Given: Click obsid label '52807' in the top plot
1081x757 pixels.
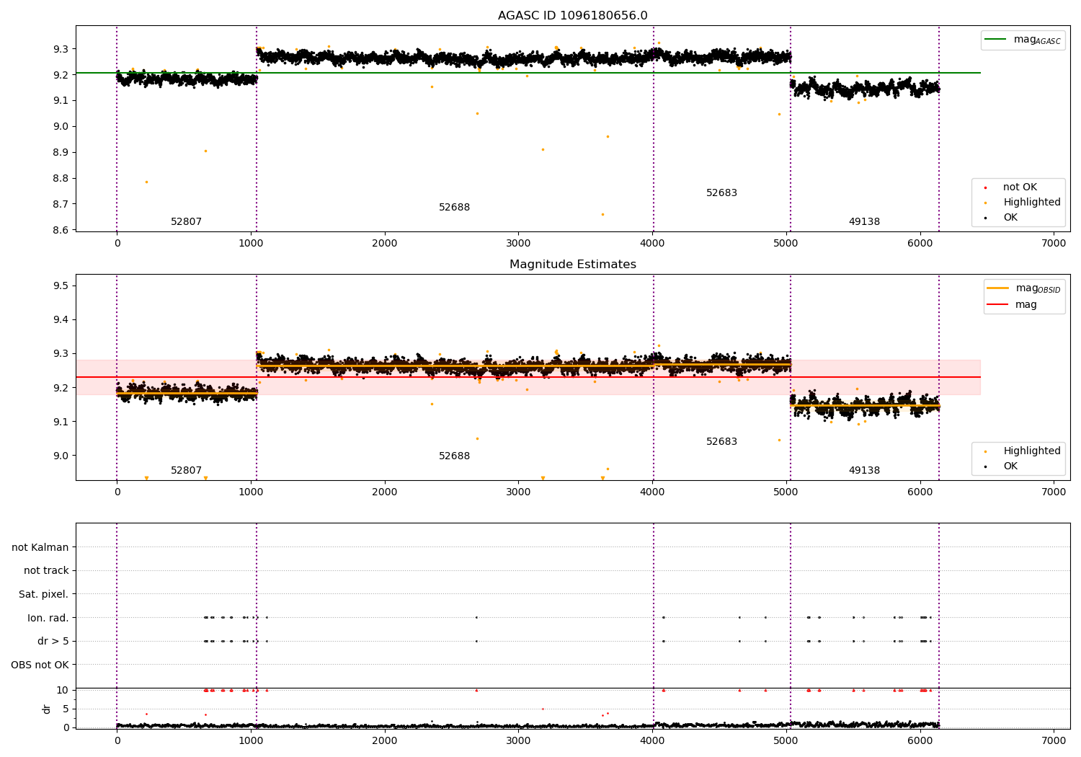Looking at the screenshot, I should click(186, 222).
